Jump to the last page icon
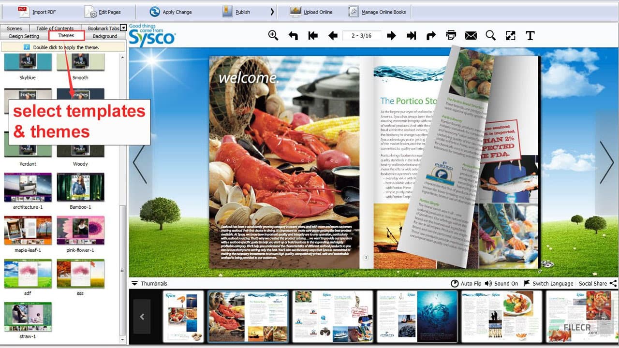 [x=412, y=35]
